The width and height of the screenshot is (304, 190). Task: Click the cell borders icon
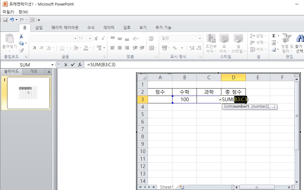[x=62, y=48]
